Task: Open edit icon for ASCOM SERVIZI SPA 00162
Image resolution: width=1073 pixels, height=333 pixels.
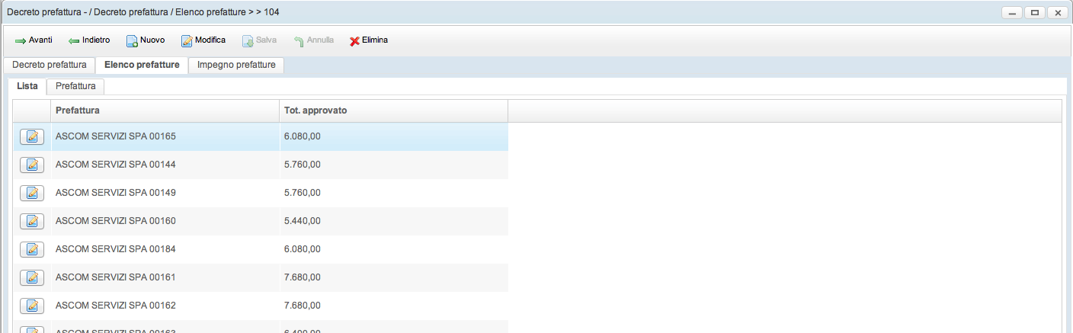Action: 32,306
